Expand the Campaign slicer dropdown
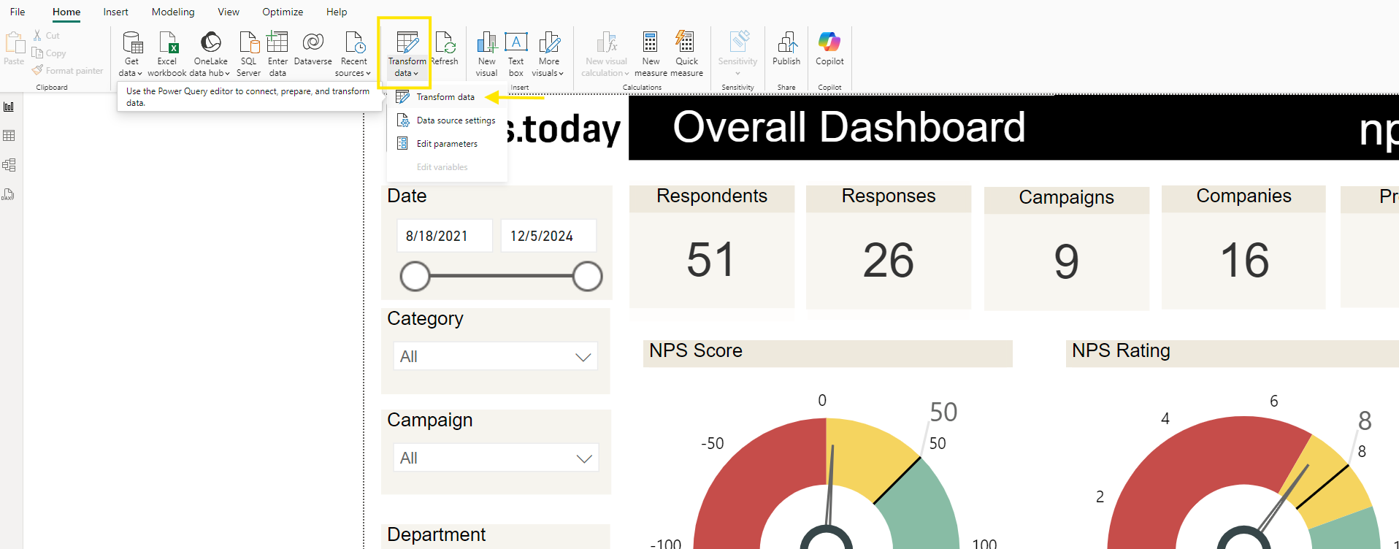Viewport: 1399px width, 549px height. [583, 458]
